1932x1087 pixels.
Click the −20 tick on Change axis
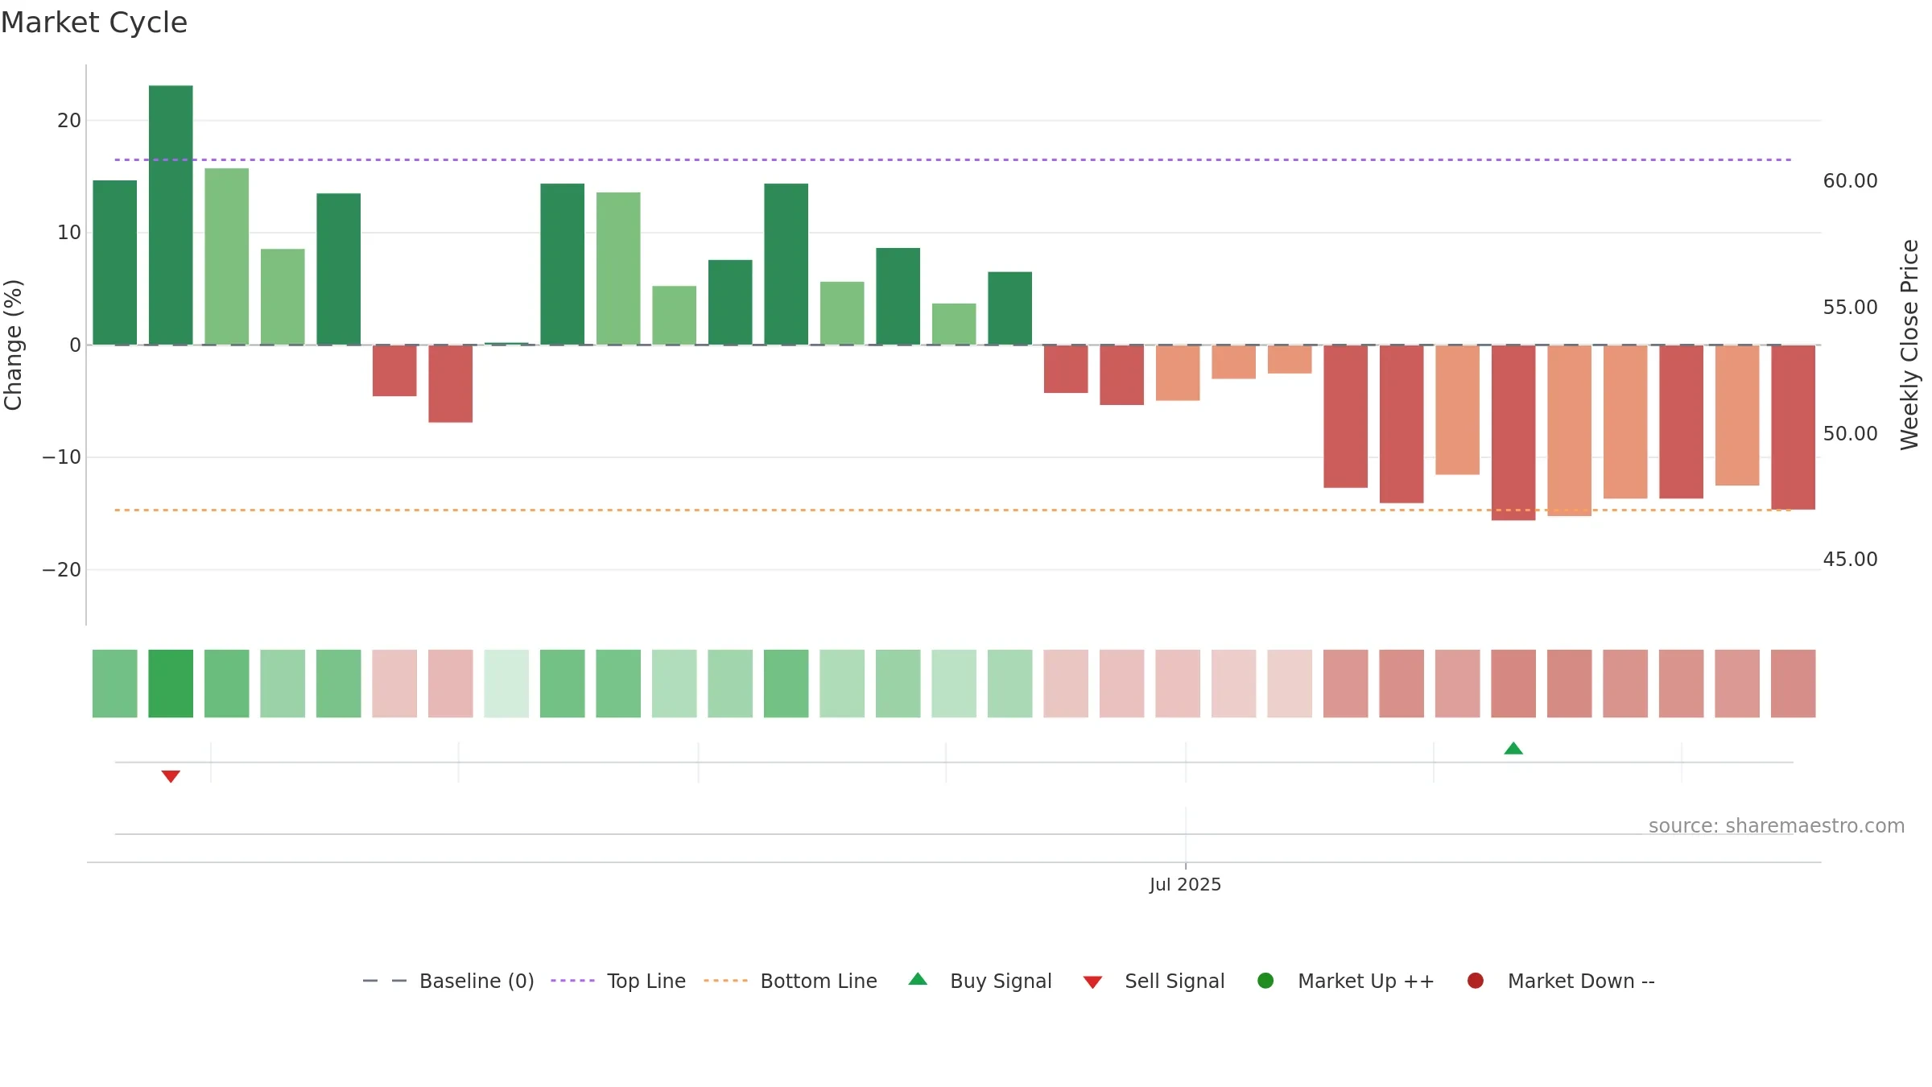pyautogui.click(x=62, y=570)
